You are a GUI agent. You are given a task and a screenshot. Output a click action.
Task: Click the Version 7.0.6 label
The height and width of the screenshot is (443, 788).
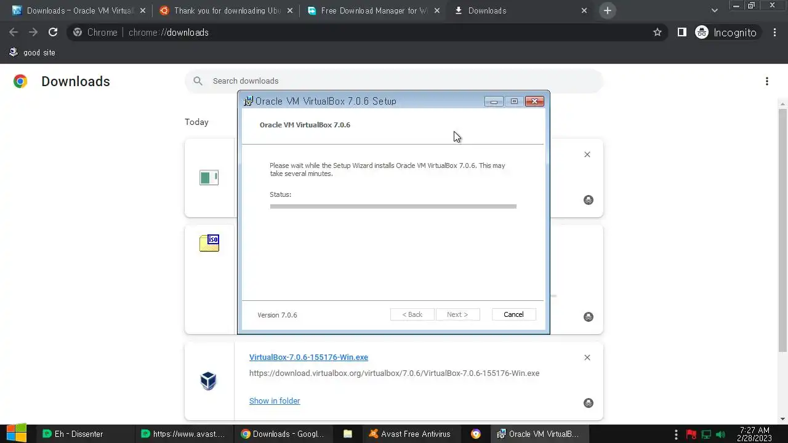[277, 315]
